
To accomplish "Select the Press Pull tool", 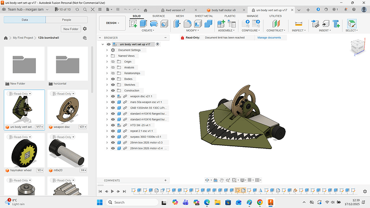I will pyautogui.click(x=177, y=24).
